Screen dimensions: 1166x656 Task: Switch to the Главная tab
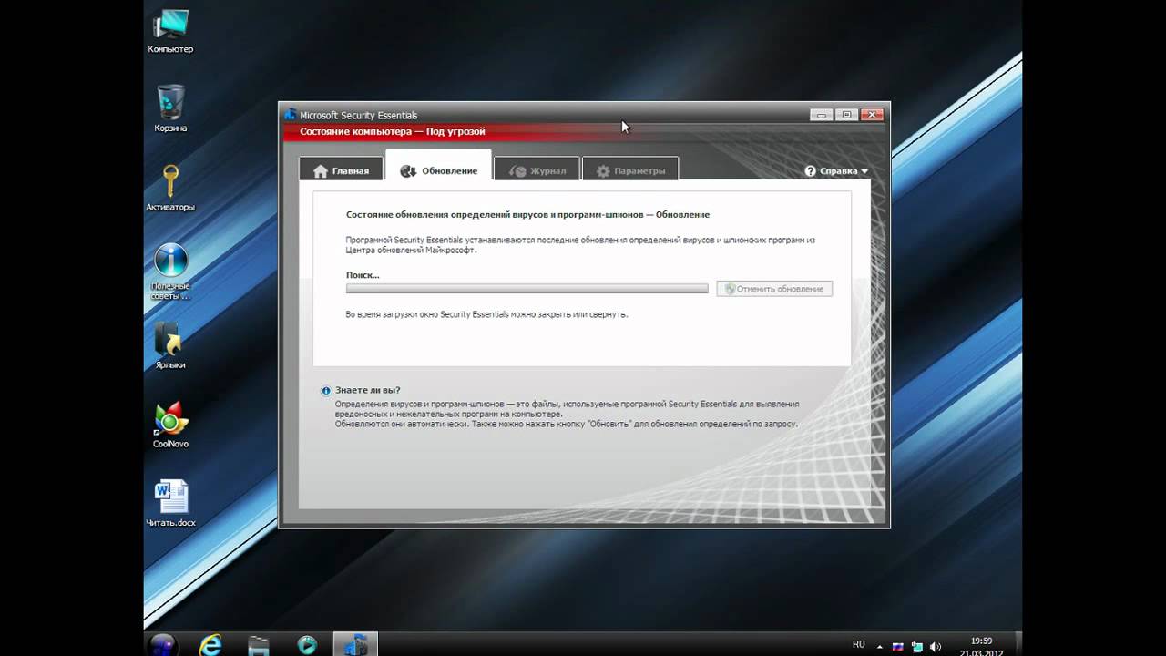coord(341,170)
